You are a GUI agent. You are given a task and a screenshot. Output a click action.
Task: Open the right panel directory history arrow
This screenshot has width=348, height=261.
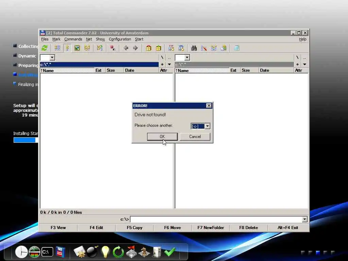304,64
